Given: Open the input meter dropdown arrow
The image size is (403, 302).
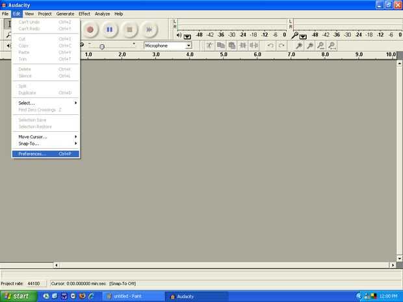Looking at the screenshot, I should [x=303, y=36].
